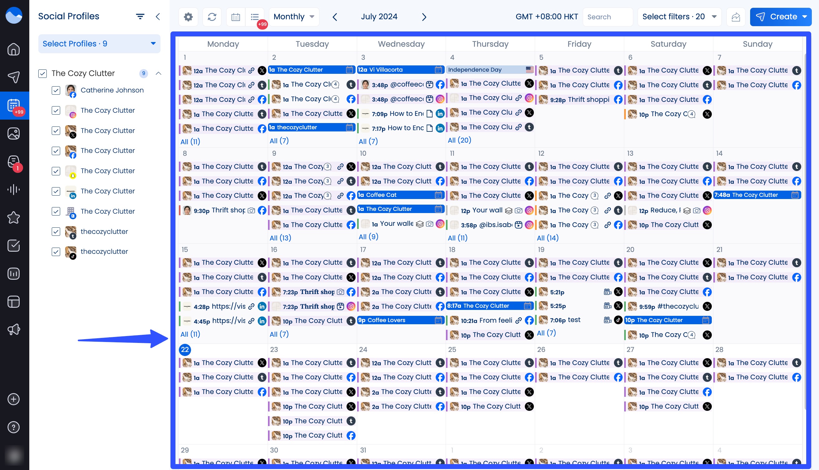This screenshot has width=819, height=470.
Task: Open Select filters dropdown
Action: [679, 17]
